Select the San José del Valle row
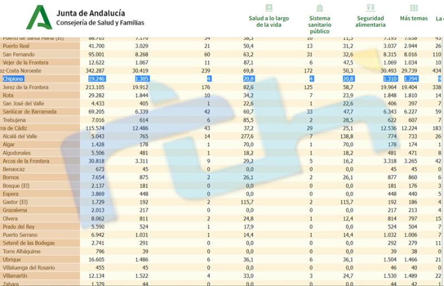444x286 pixels. coord(23,104)
